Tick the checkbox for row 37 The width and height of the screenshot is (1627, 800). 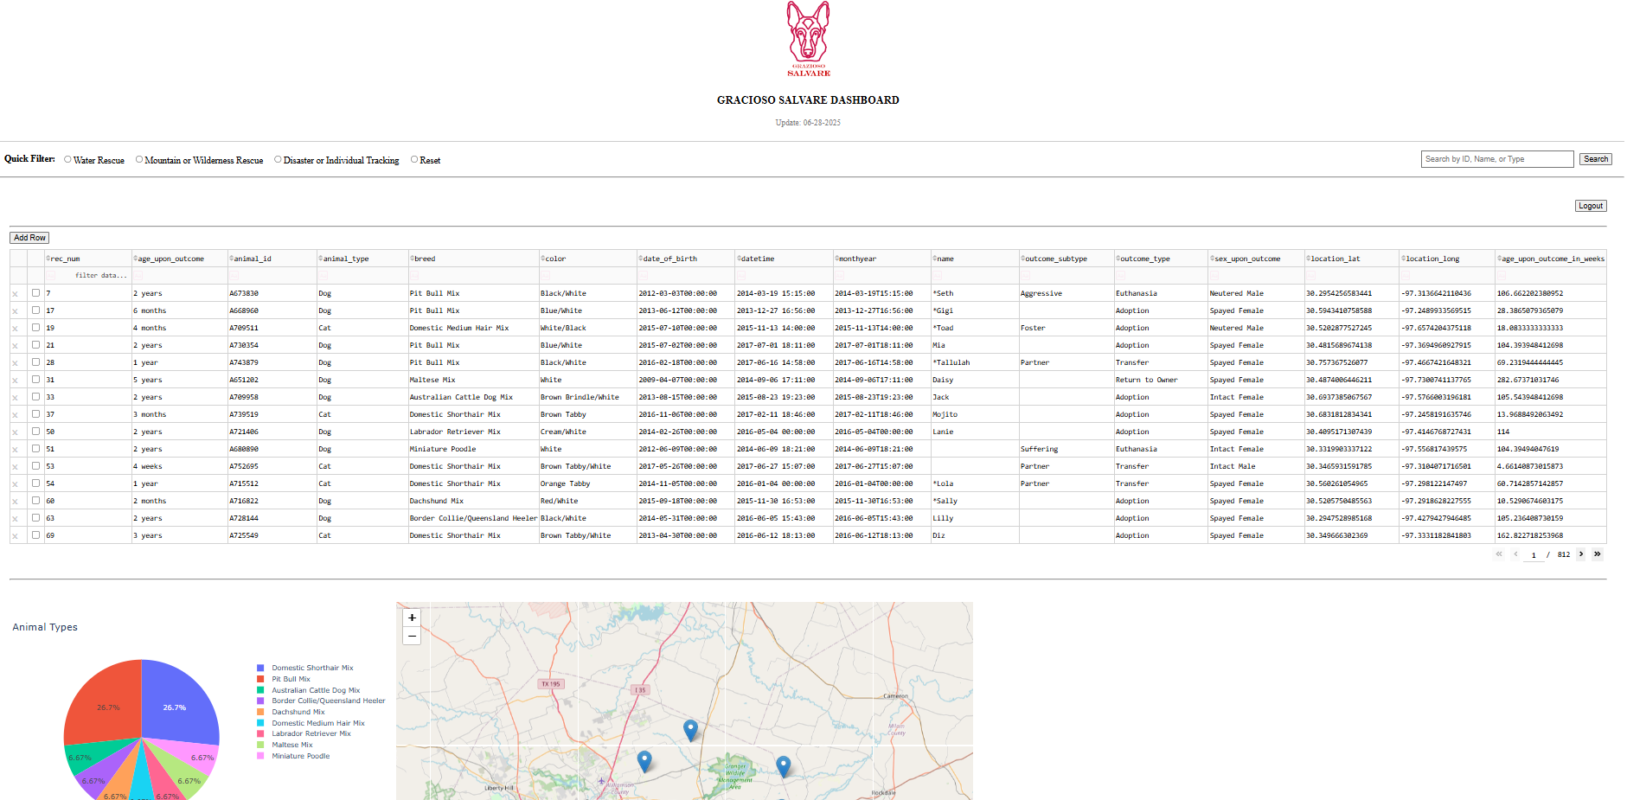[x=35, y=413]
